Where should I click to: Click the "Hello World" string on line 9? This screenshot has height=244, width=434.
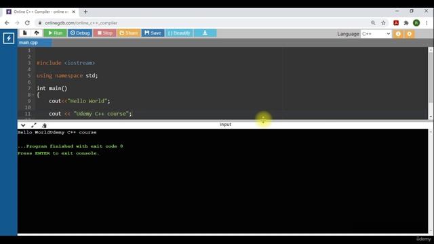coord(87,101)
